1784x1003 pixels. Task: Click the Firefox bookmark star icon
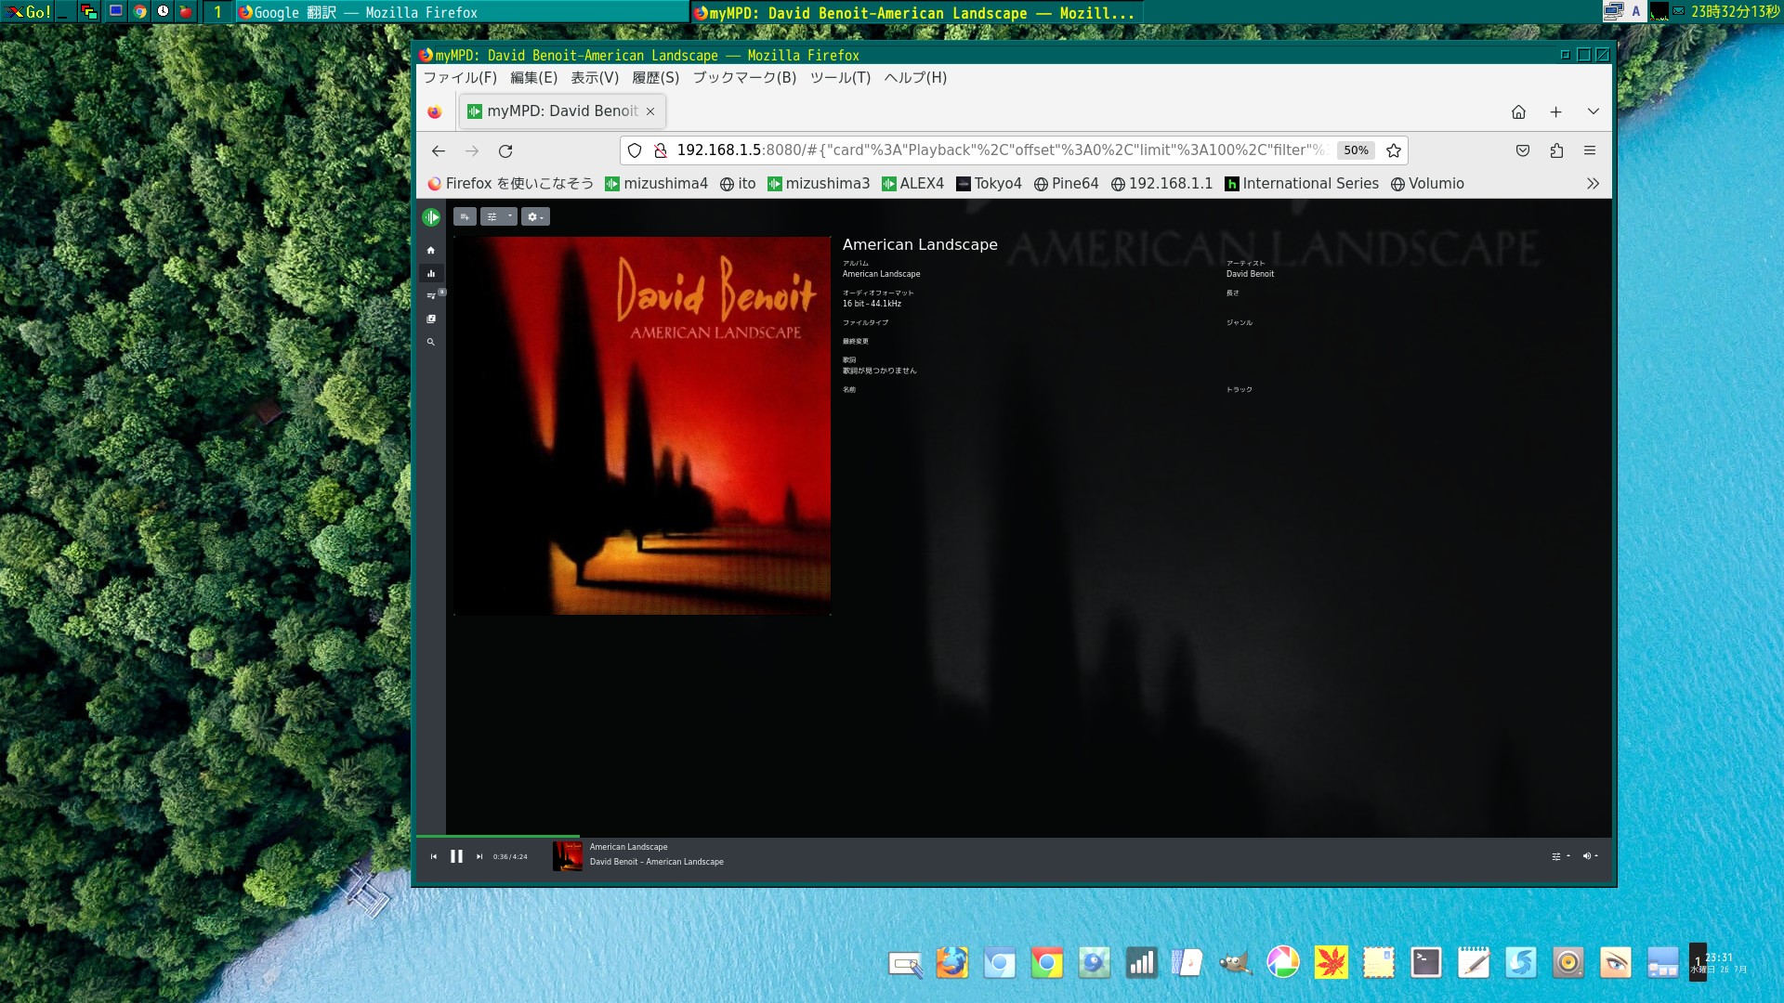(1395, 150)
